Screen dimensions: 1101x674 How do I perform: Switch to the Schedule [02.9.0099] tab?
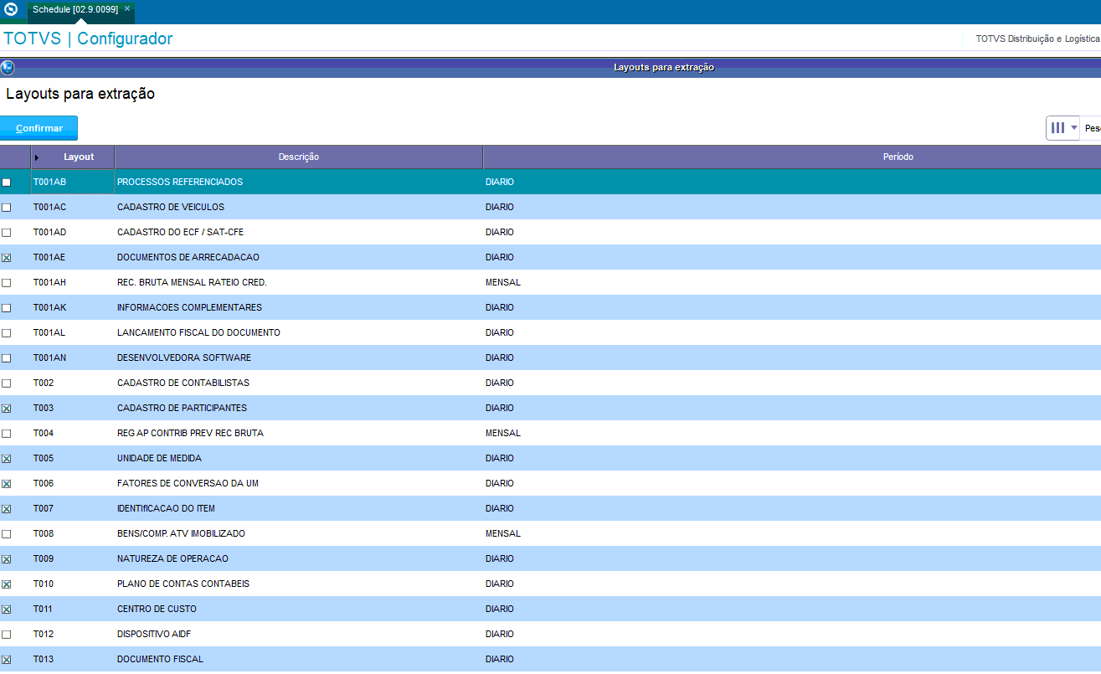click(75, 9)
